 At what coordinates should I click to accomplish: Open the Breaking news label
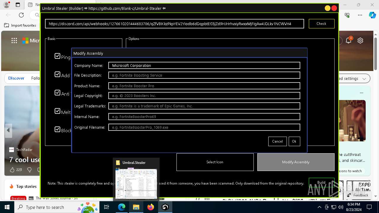[x=18, y=198]
